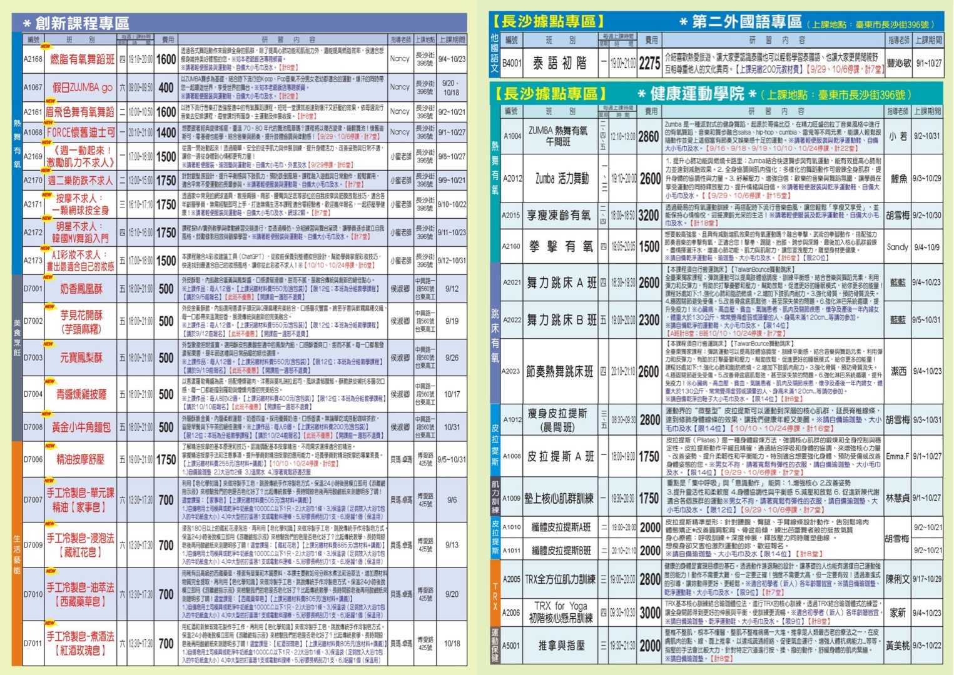The height and width of the screenshot is (675, 954).
Task: Click course 明星不求人:韓國MV舞蹈入門
Action: coord(81,232)
